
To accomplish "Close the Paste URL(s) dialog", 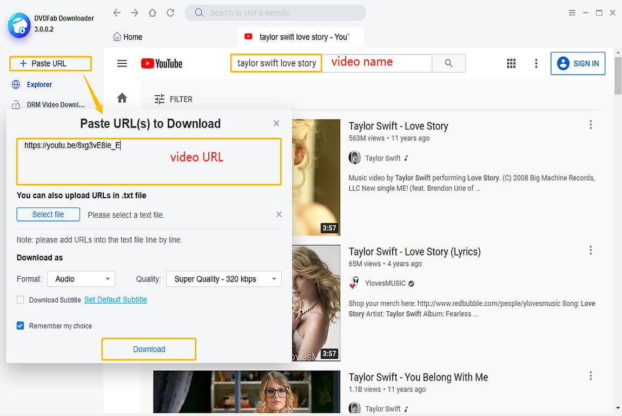I will pyautogui.click(x=276, y=123).
